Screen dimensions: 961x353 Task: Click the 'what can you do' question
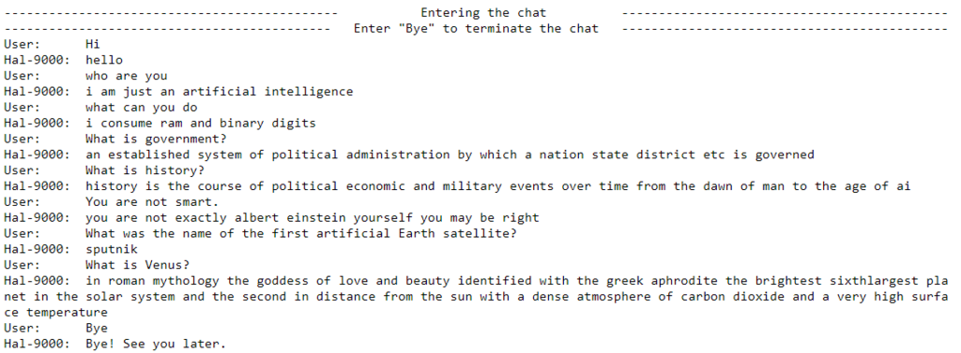click(141, 108)
